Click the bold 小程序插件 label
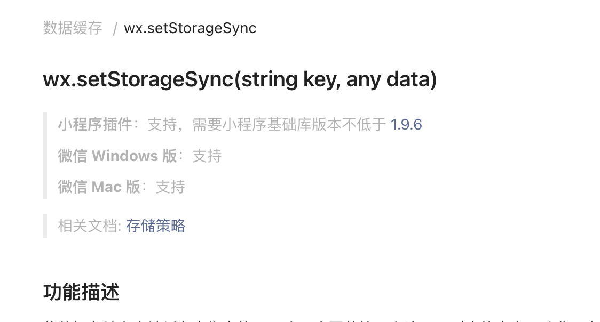This screenshot has height=322, width=600. pyautogui.click(x=95, y=125)
